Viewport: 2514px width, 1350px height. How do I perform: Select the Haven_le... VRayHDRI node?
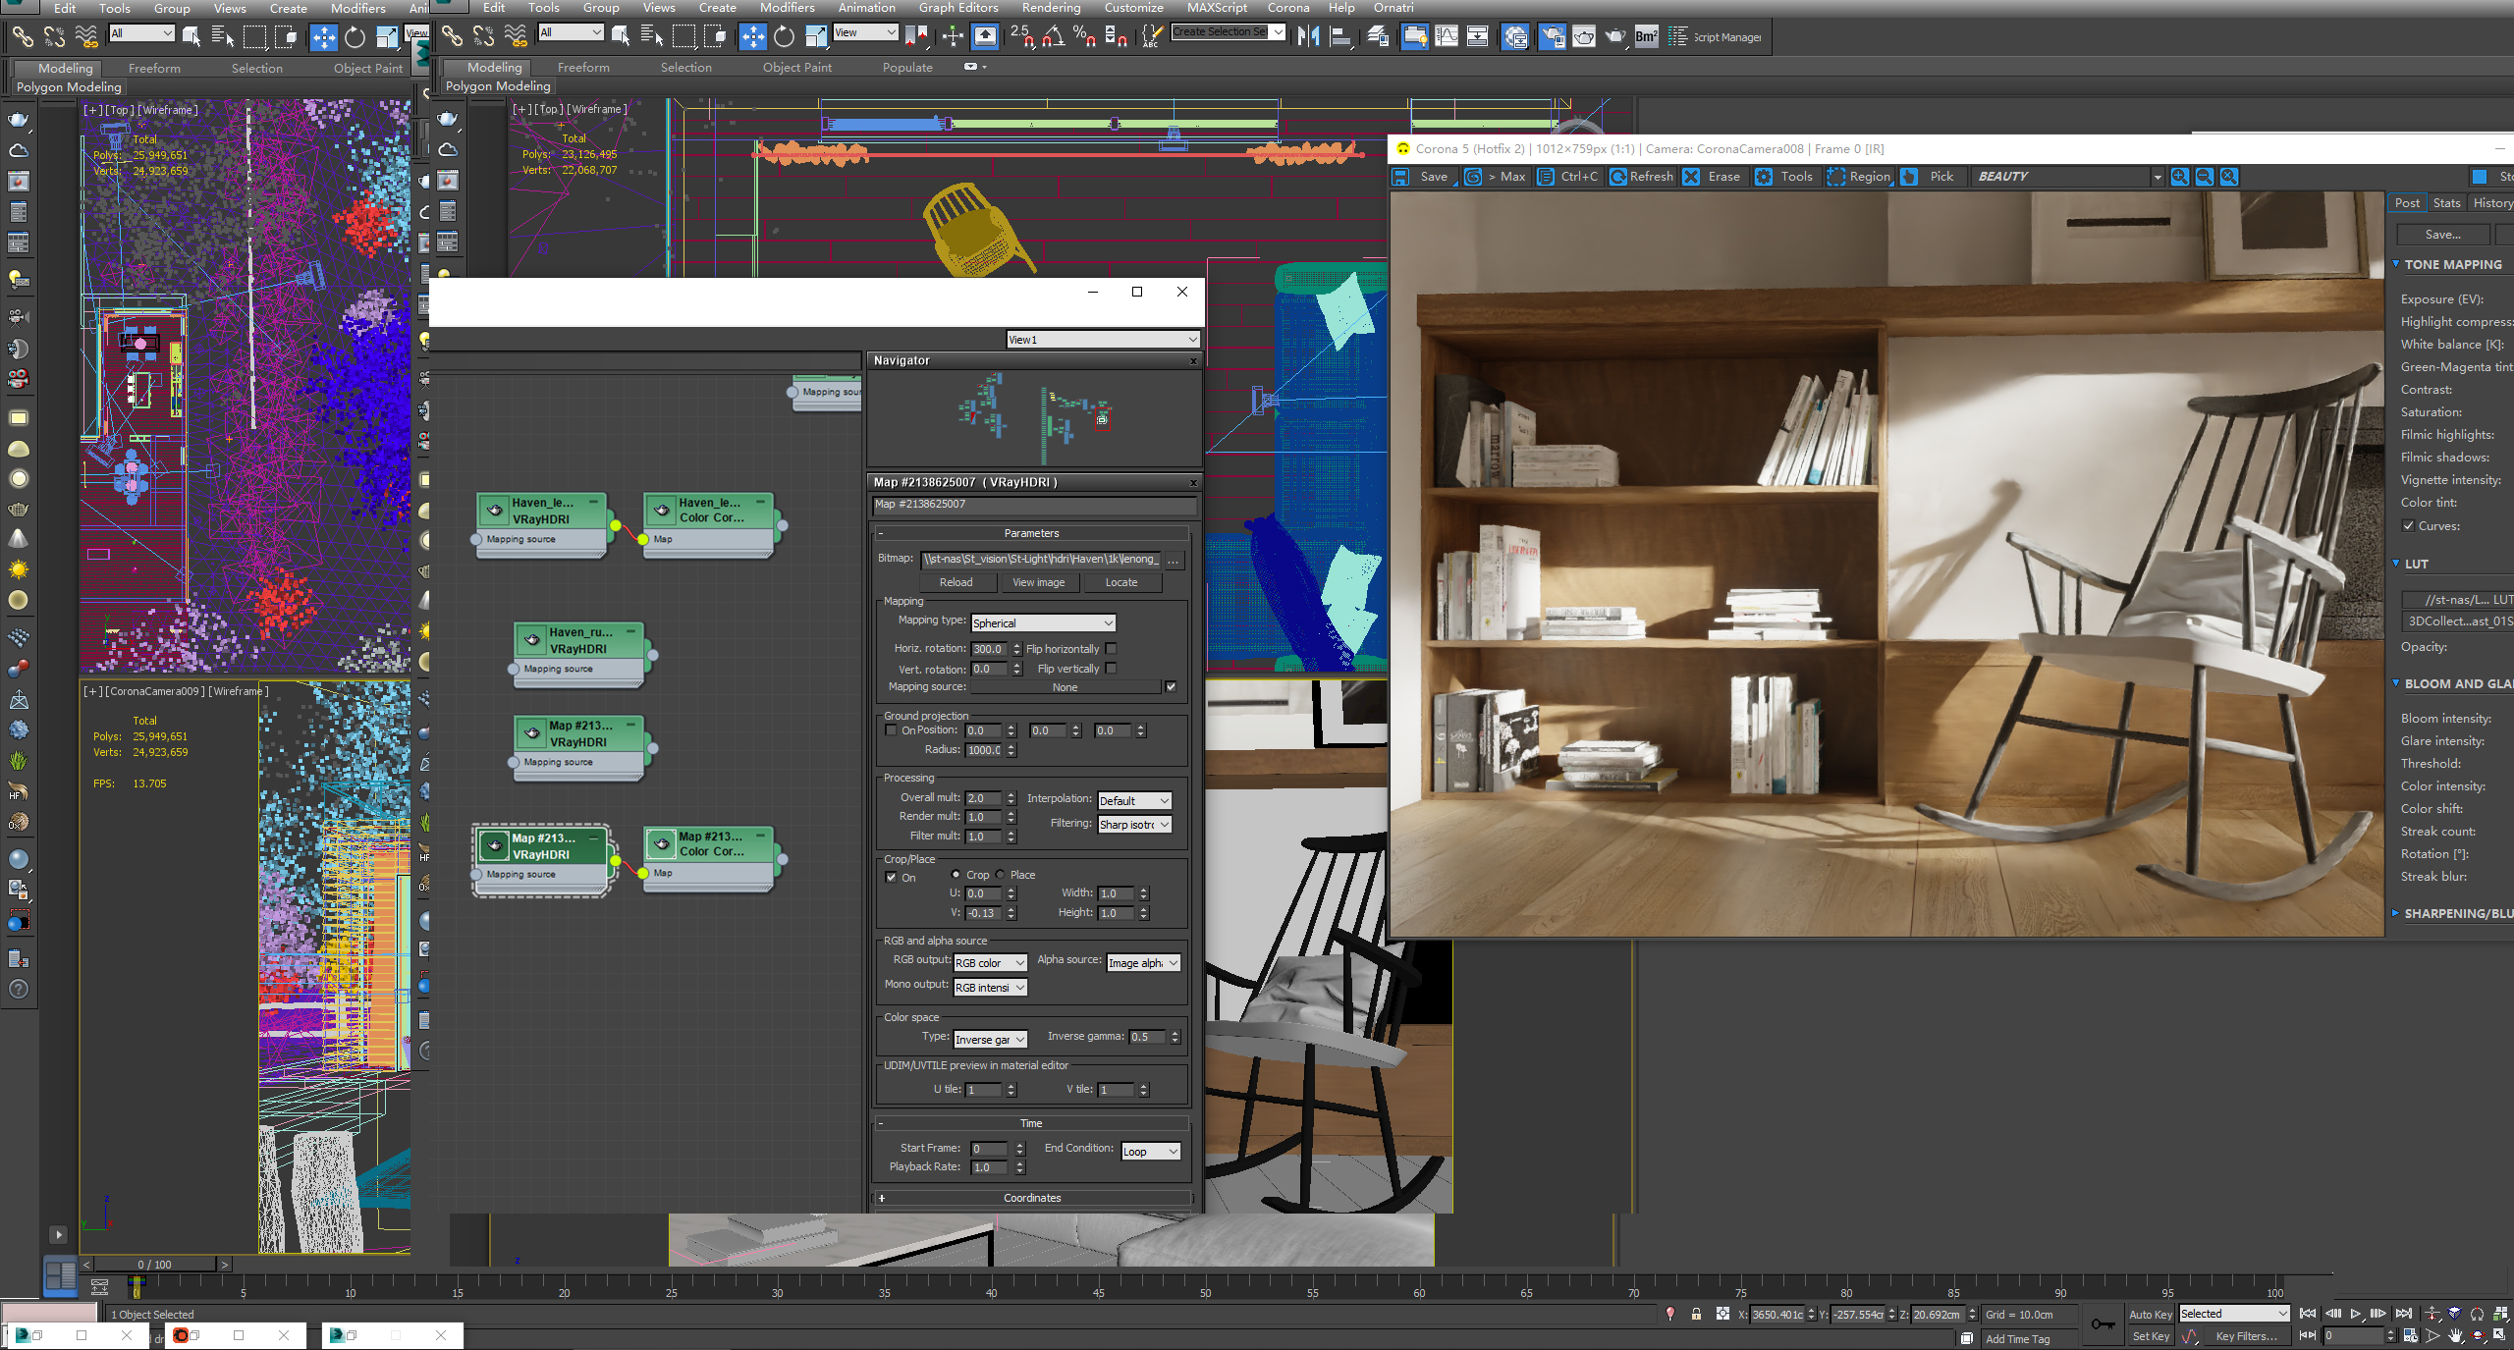[541, 524]
